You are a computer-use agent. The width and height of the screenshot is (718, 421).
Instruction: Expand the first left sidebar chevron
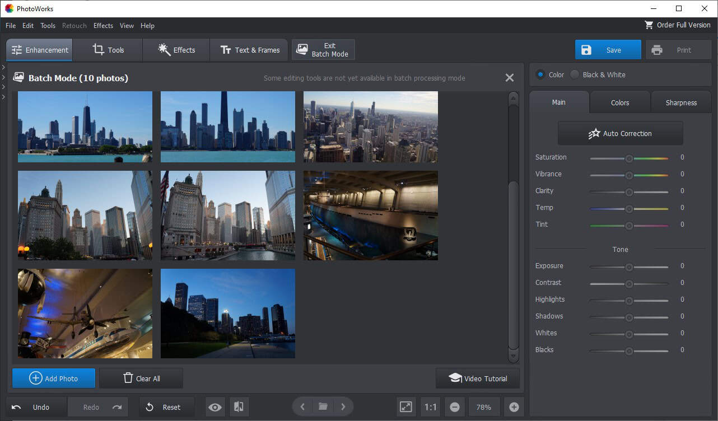point(3,67)
